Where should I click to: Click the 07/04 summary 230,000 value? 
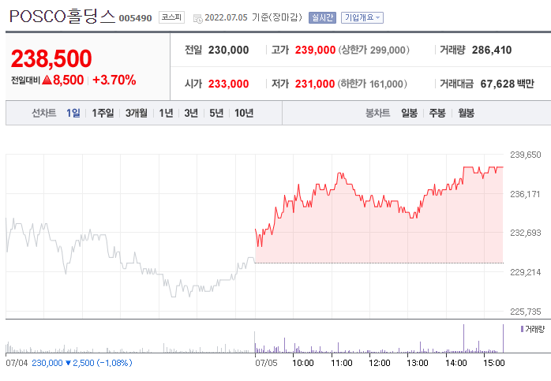[47, 363]
